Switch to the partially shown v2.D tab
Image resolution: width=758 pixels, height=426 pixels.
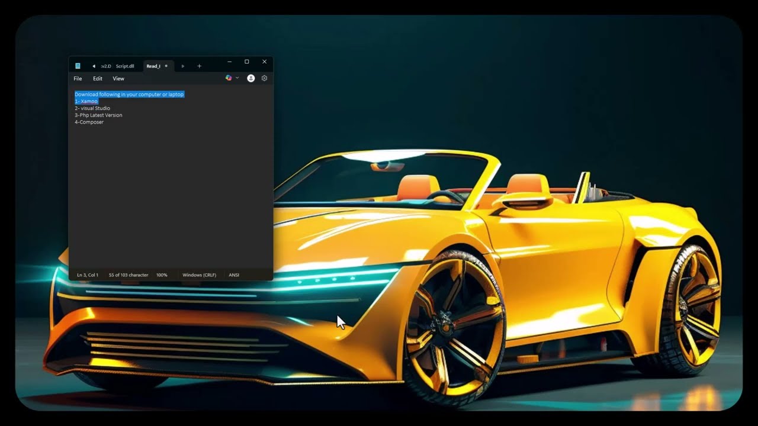[x=105, y=66]
